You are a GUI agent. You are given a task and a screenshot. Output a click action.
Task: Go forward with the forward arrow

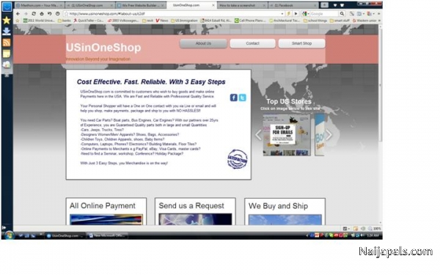click(26, 13)
